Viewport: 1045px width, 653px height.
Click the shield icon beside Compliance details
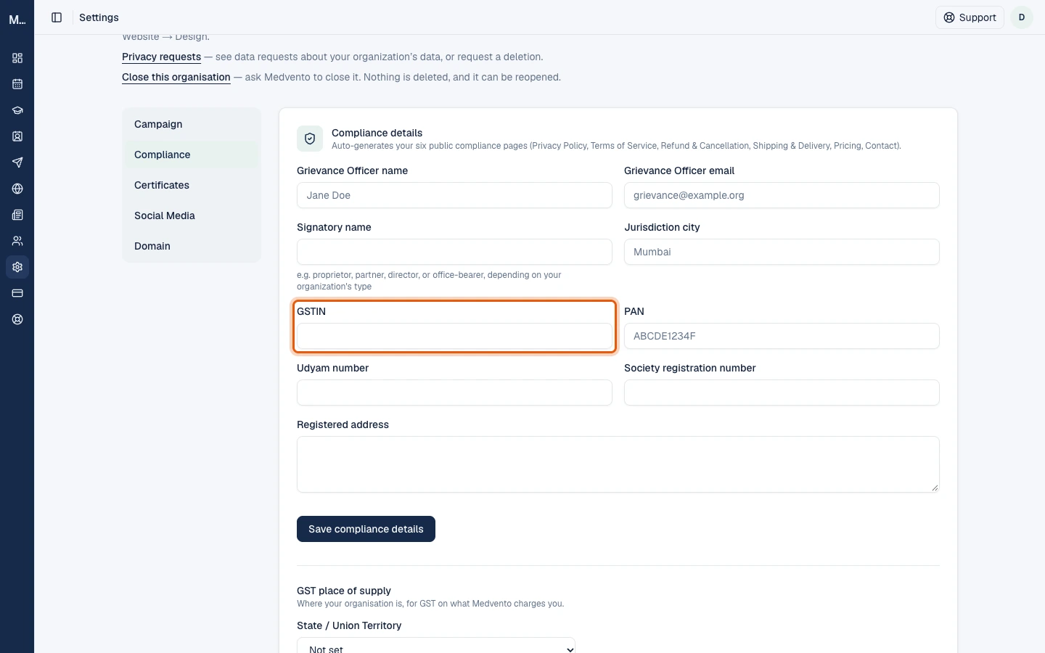(310, 139)
